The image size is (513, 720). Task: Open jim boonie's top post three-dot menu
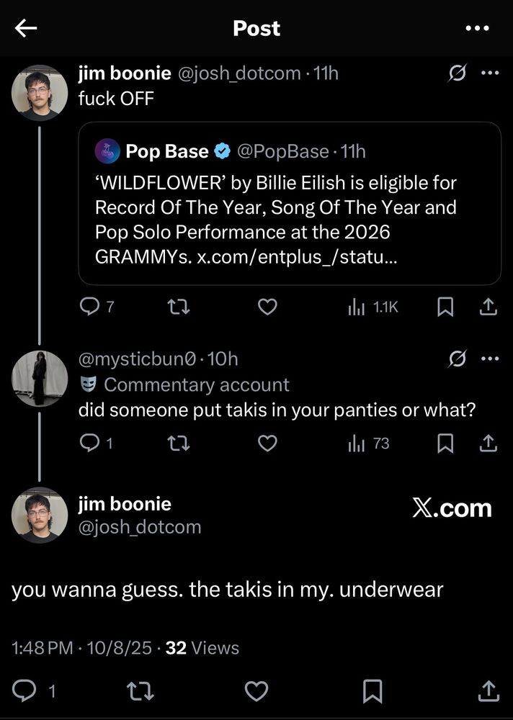490,73
